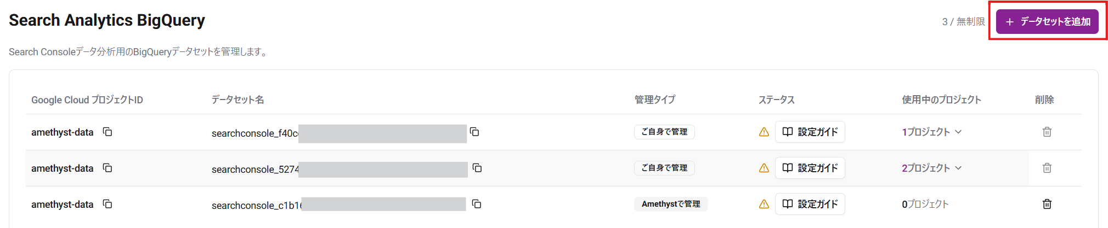Copy project ID in first row

(108, 132)
